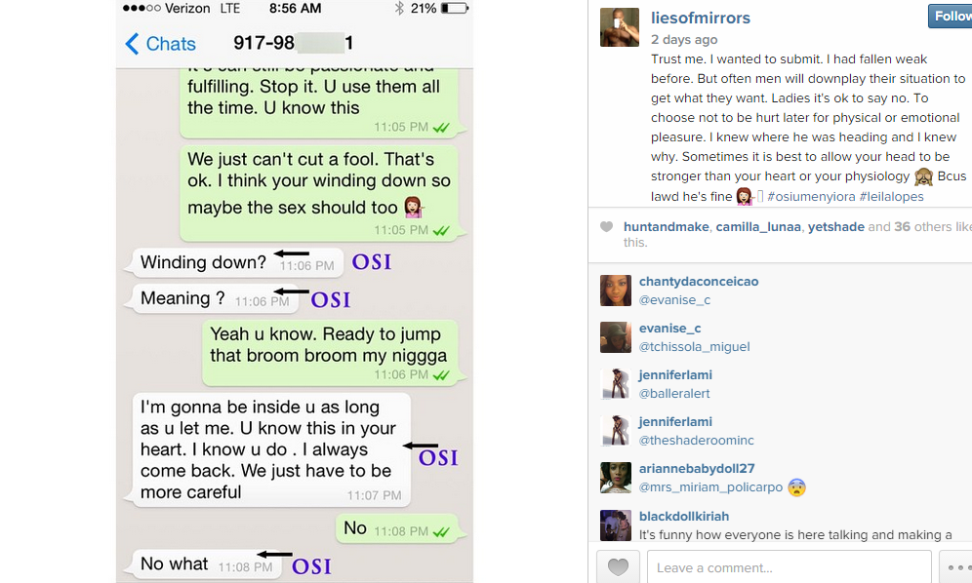
Task: Click blackdollkiriah's profile picture
Action: tap(616, 525)
